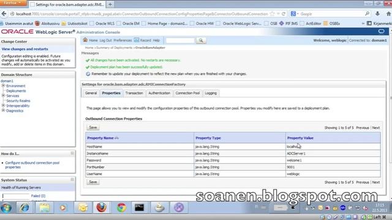Open the Logging tab

[211, 93]
